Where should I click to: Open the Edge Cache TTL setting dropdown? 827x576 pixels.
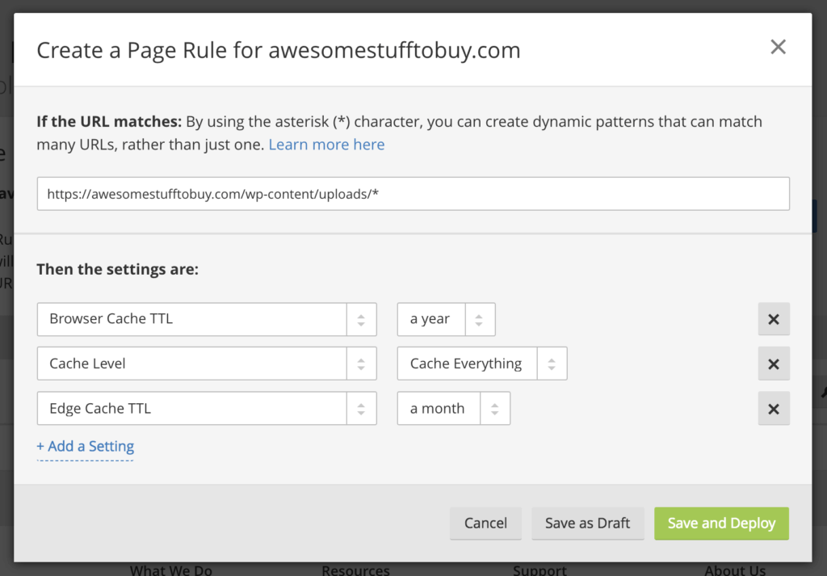pos(207,409)
